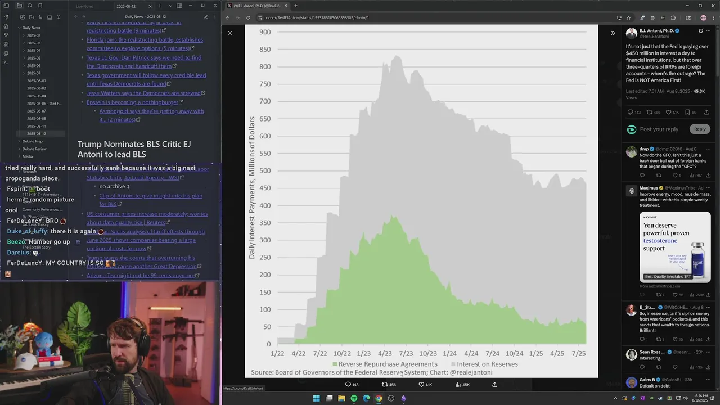Open Grok explain icon on tweet
This screenshot has height=405, width=720.
coord(701,31)
